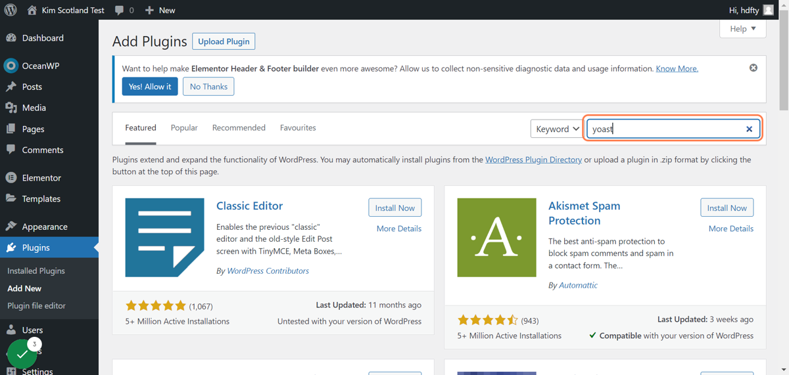Open the Akismet Spam Protection title link
The height and width of the screenshot is (375, 789).
(x=585, y=213)
